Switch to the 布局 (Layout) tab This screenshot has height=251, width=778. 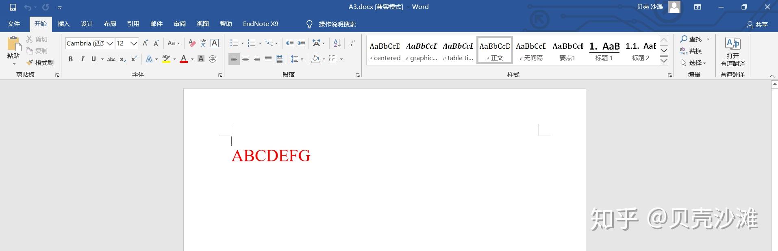[110, 24]
